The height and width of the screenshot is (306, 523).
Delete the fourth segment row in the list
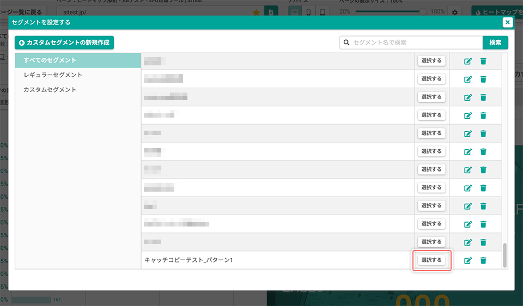tap(483, 115)
